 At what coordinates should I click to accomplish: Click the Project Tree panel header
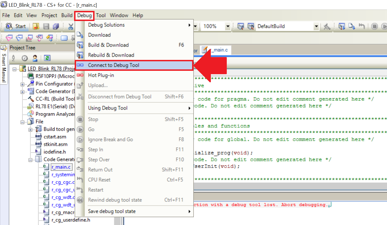pyautogui.click(x=41, y=48)
